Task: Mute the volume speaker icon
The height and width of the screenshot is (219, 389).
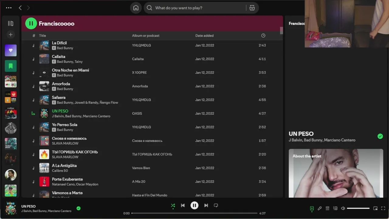Action: pos(343,208)
